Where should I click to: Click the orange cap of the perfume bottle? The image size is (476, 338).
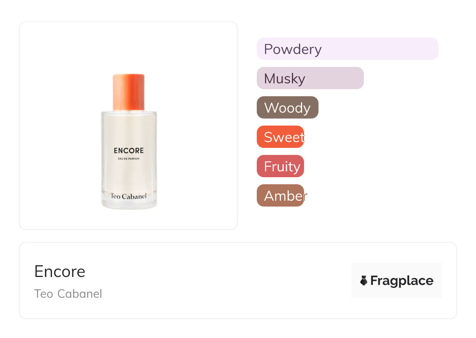point(129,92)
